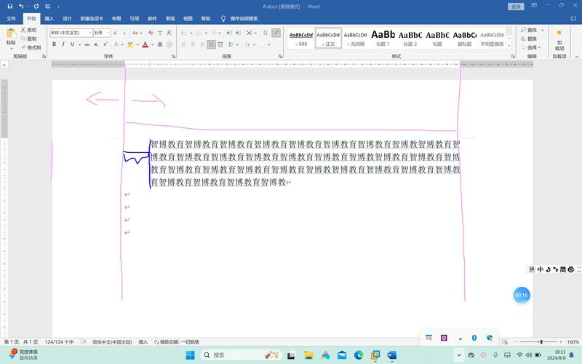Toggle show/hide paragraph marks
The width and height of the screenshot is (582, 364).
tap(276, 33)
